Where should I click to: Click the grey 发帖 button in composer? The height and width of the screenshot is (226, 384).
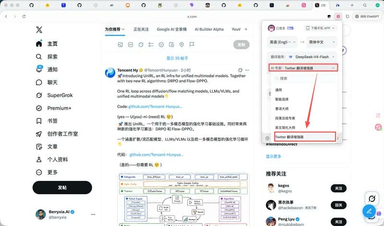[241, 45]
